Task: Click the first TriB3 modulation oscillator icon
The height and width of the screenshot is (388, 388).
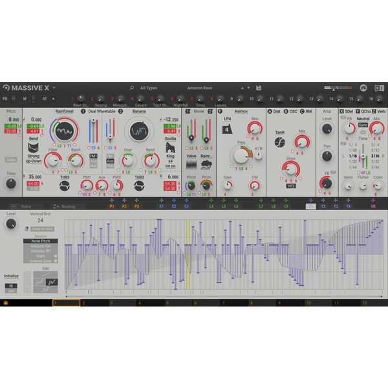Action: point(65,186)
